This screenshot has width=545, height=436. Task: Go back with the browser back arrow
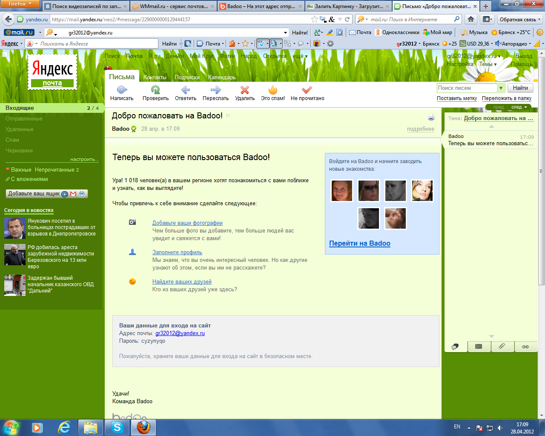[8, 19]
